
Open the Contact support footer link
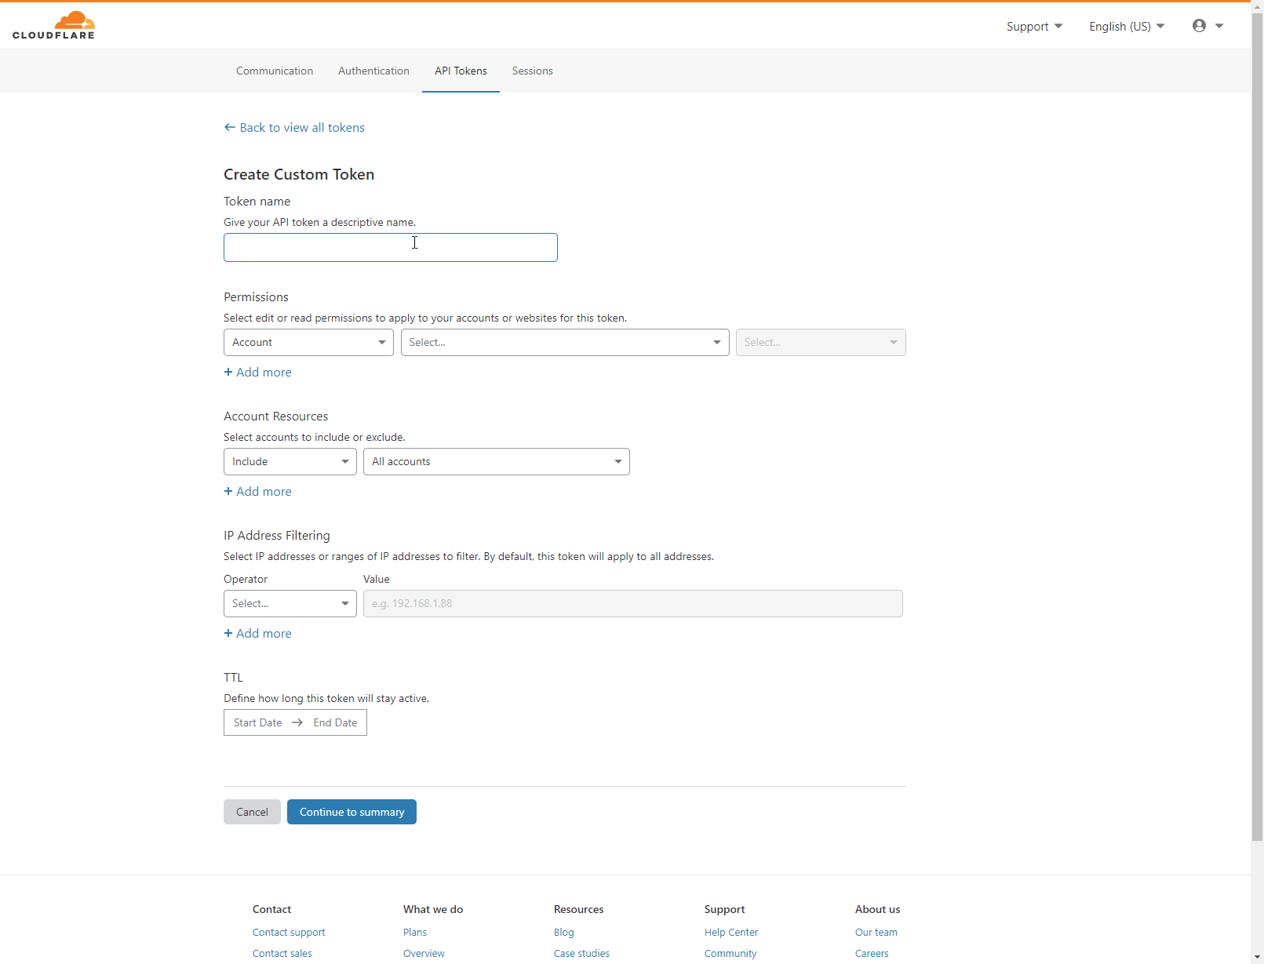(x=289, y=932)
